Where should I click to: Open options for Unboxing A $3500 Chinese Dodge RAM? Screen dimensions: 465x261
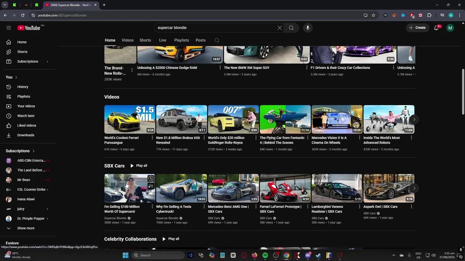(220, 68)
